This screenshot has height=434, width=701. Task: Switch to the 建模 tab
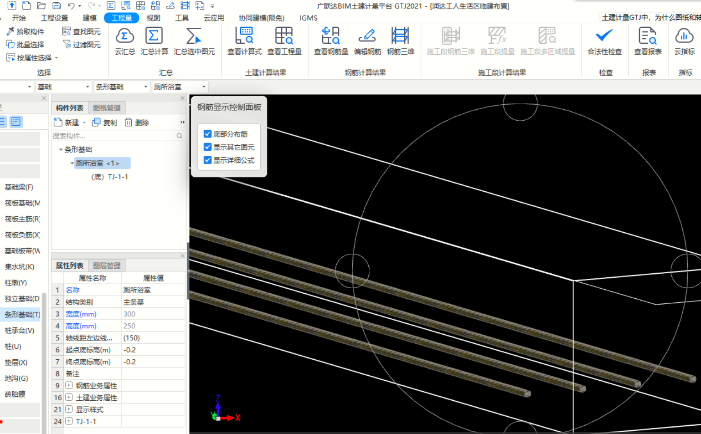pos(89,18)
